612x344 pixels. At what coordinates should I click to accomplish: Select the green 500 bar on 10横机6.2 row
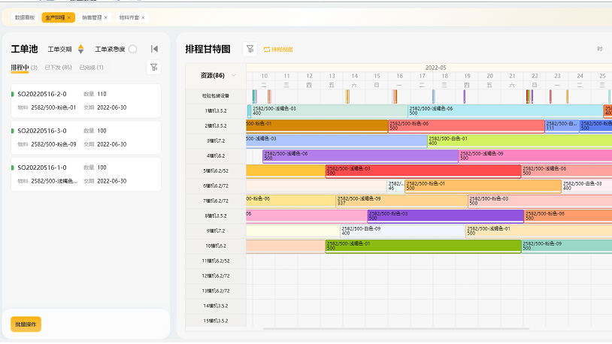click(x=423, y=246)
